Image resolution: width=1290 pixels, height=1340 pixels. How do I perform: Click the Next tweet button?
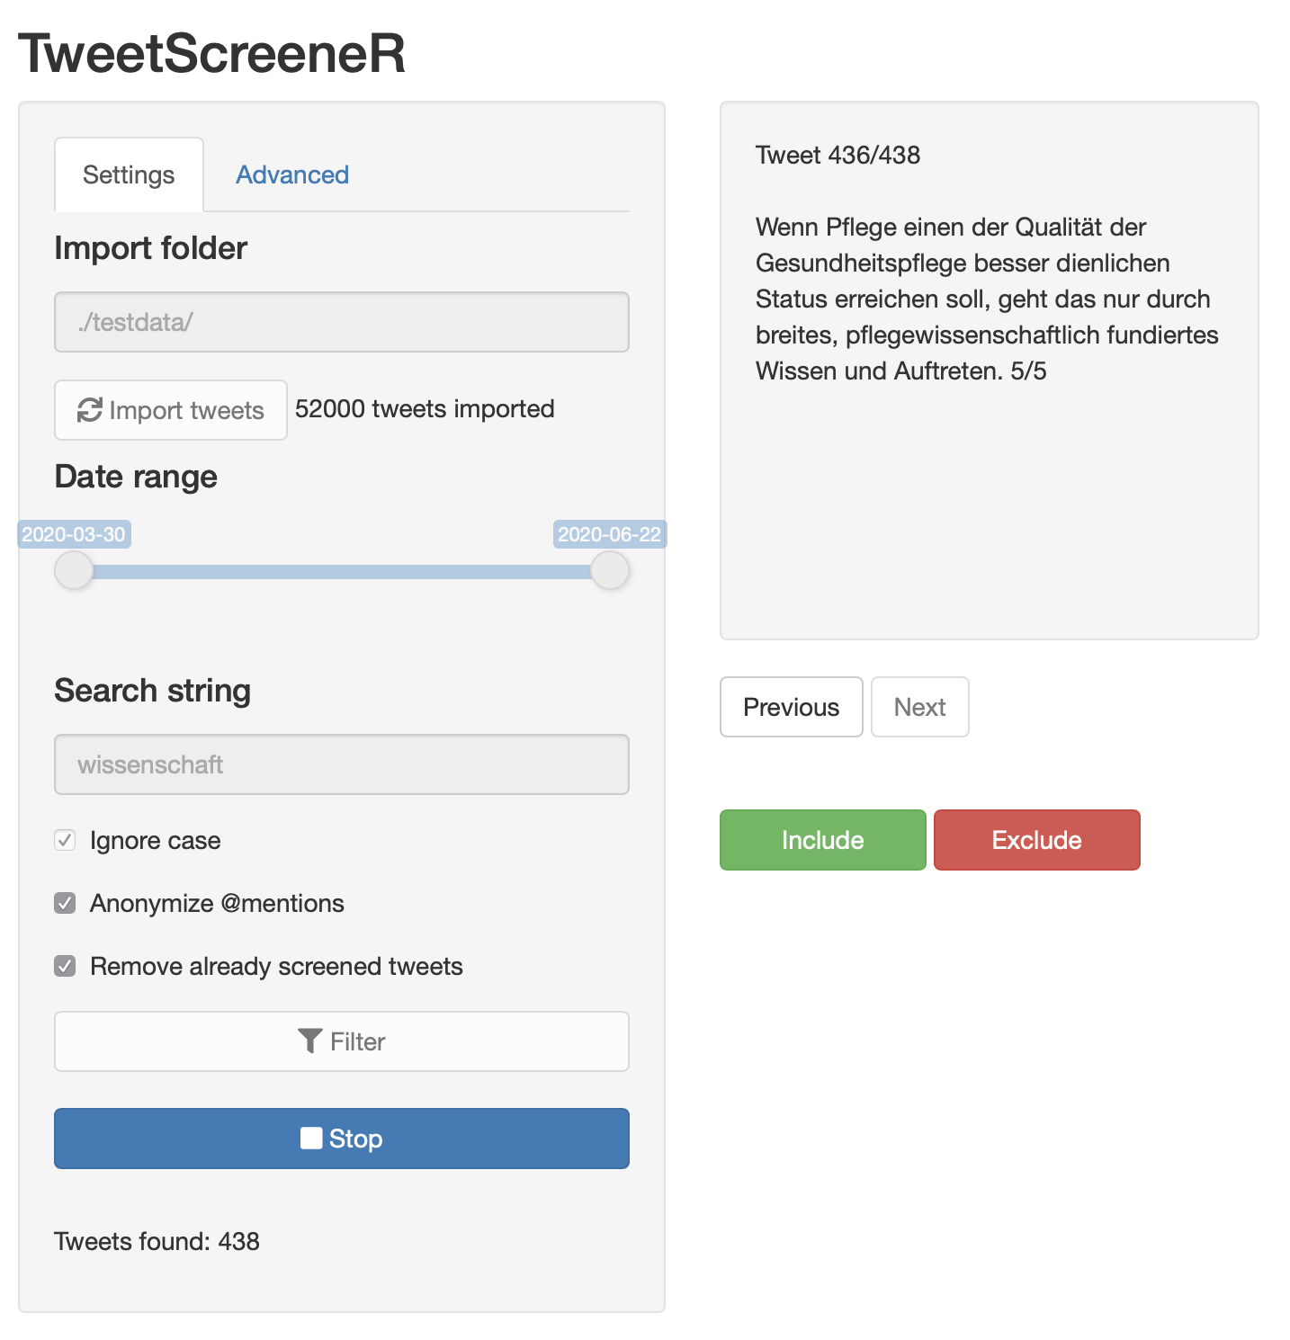pos(919,707)
